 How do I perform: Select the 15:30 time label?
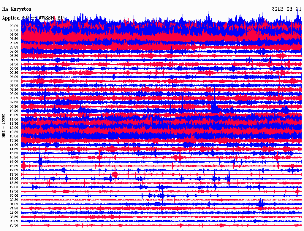[14, 158]
